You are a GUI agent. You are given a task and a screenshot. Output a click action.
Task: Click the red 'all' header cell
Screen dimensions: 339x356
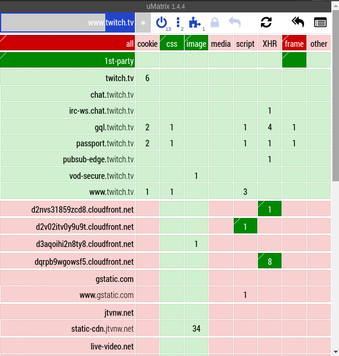click(x=67, y=43)
